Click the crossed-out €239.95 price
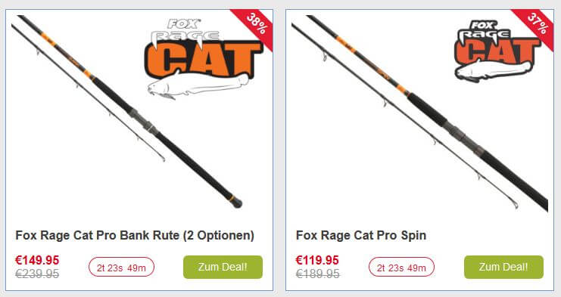 click(x=37, y=274)
